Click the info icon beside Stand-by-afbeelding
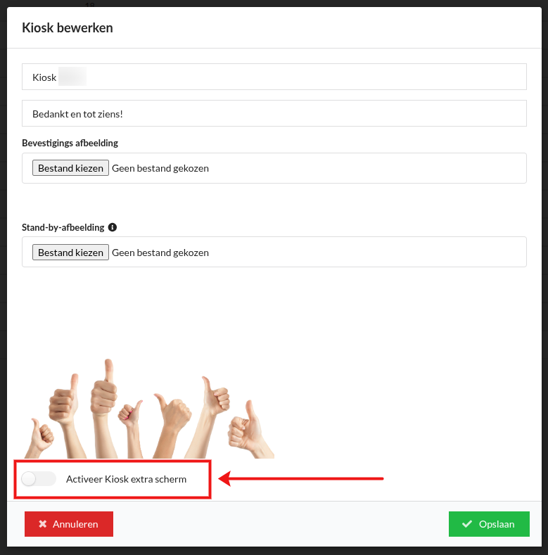The width and height of the screenshot is (548, 555). point(113,228)
